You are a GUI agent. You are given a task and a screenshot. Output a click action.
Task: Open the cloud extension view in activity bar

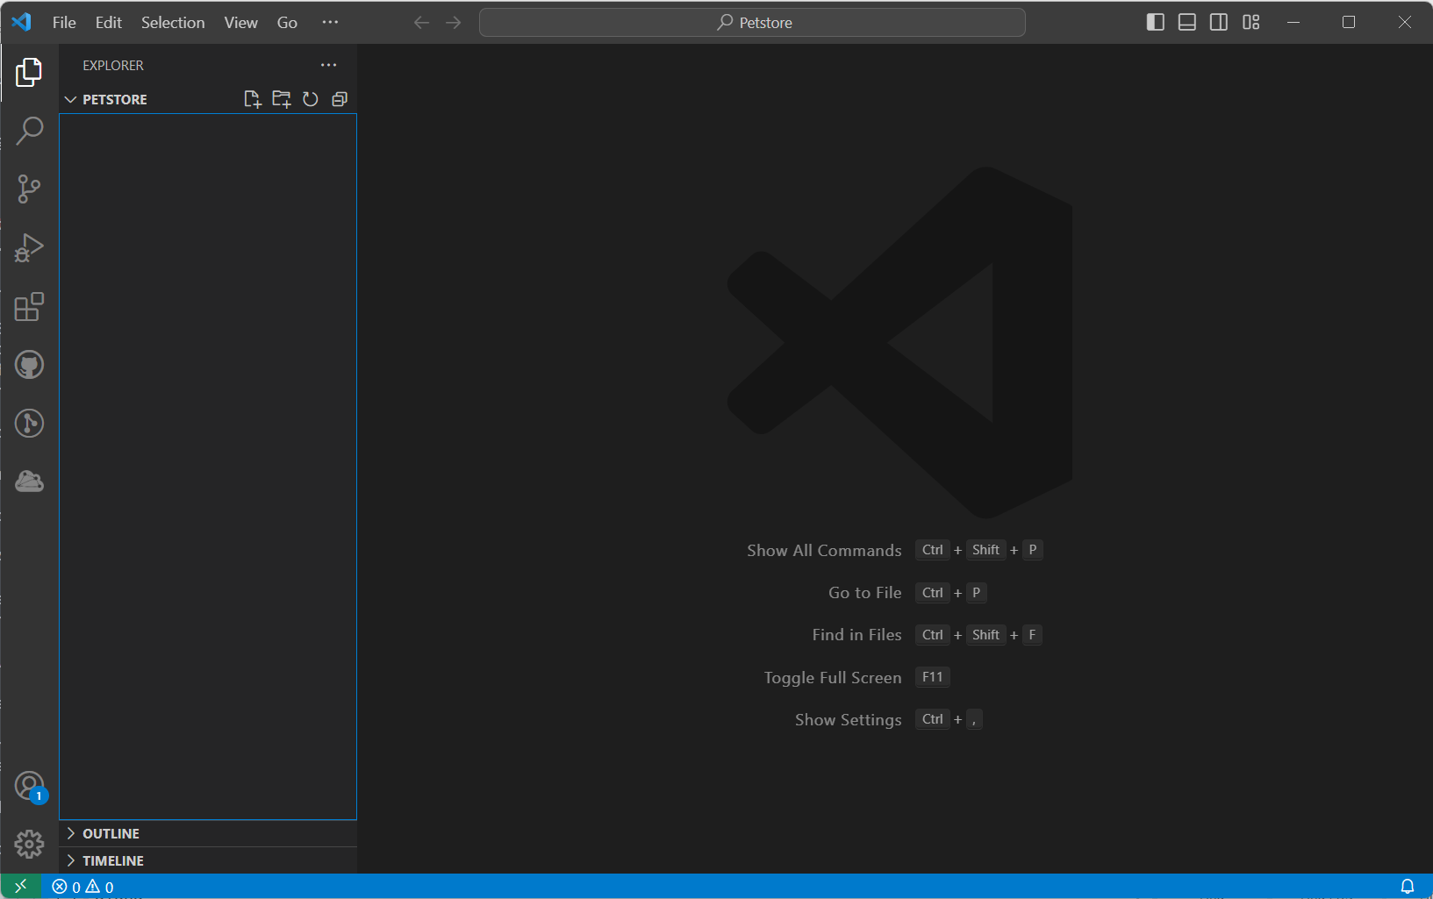(29, 482)
